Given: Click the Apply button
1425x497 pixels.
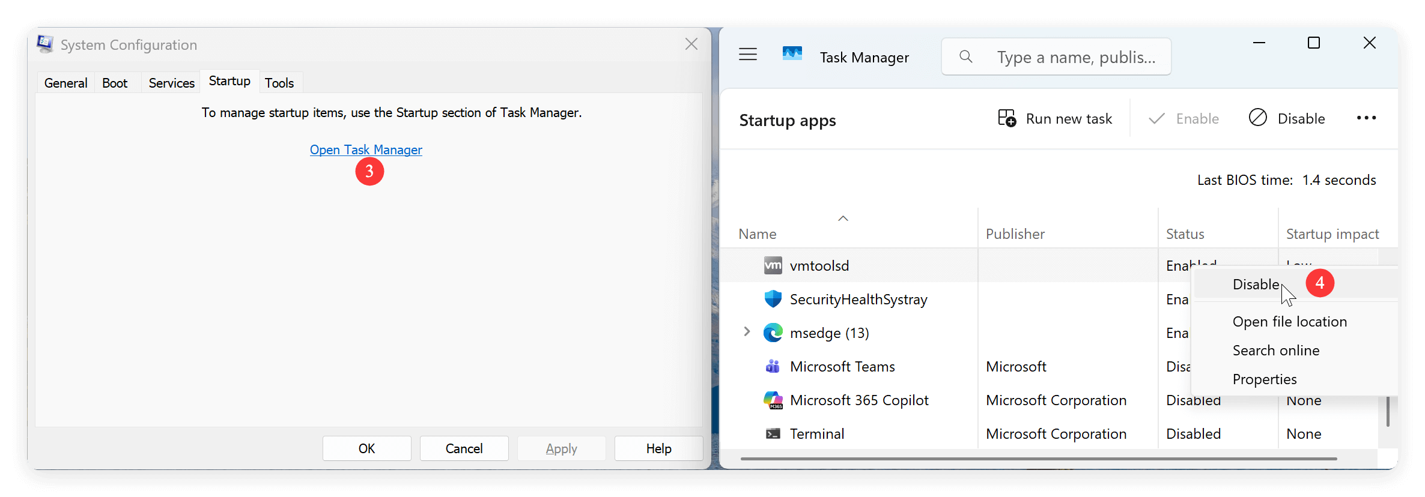Looking at the screenshot, I should point(561,448).
